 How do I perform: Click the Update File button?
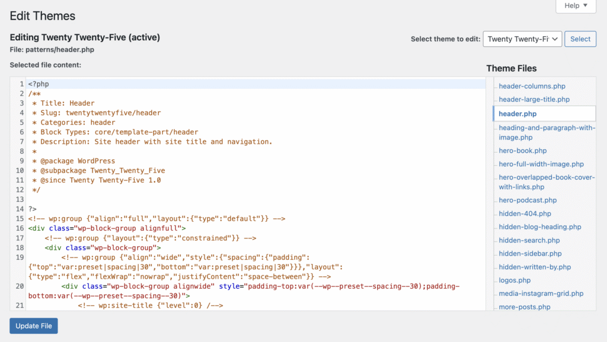tap(33, 325)
